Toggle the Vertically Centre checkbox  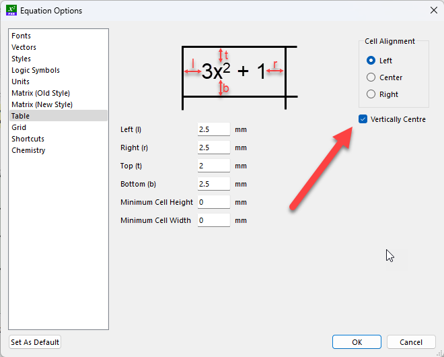coord(363,119)
